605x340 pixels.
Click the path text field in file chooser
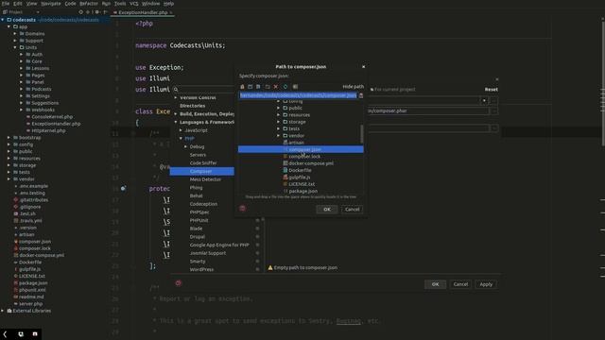click(298, 95)
